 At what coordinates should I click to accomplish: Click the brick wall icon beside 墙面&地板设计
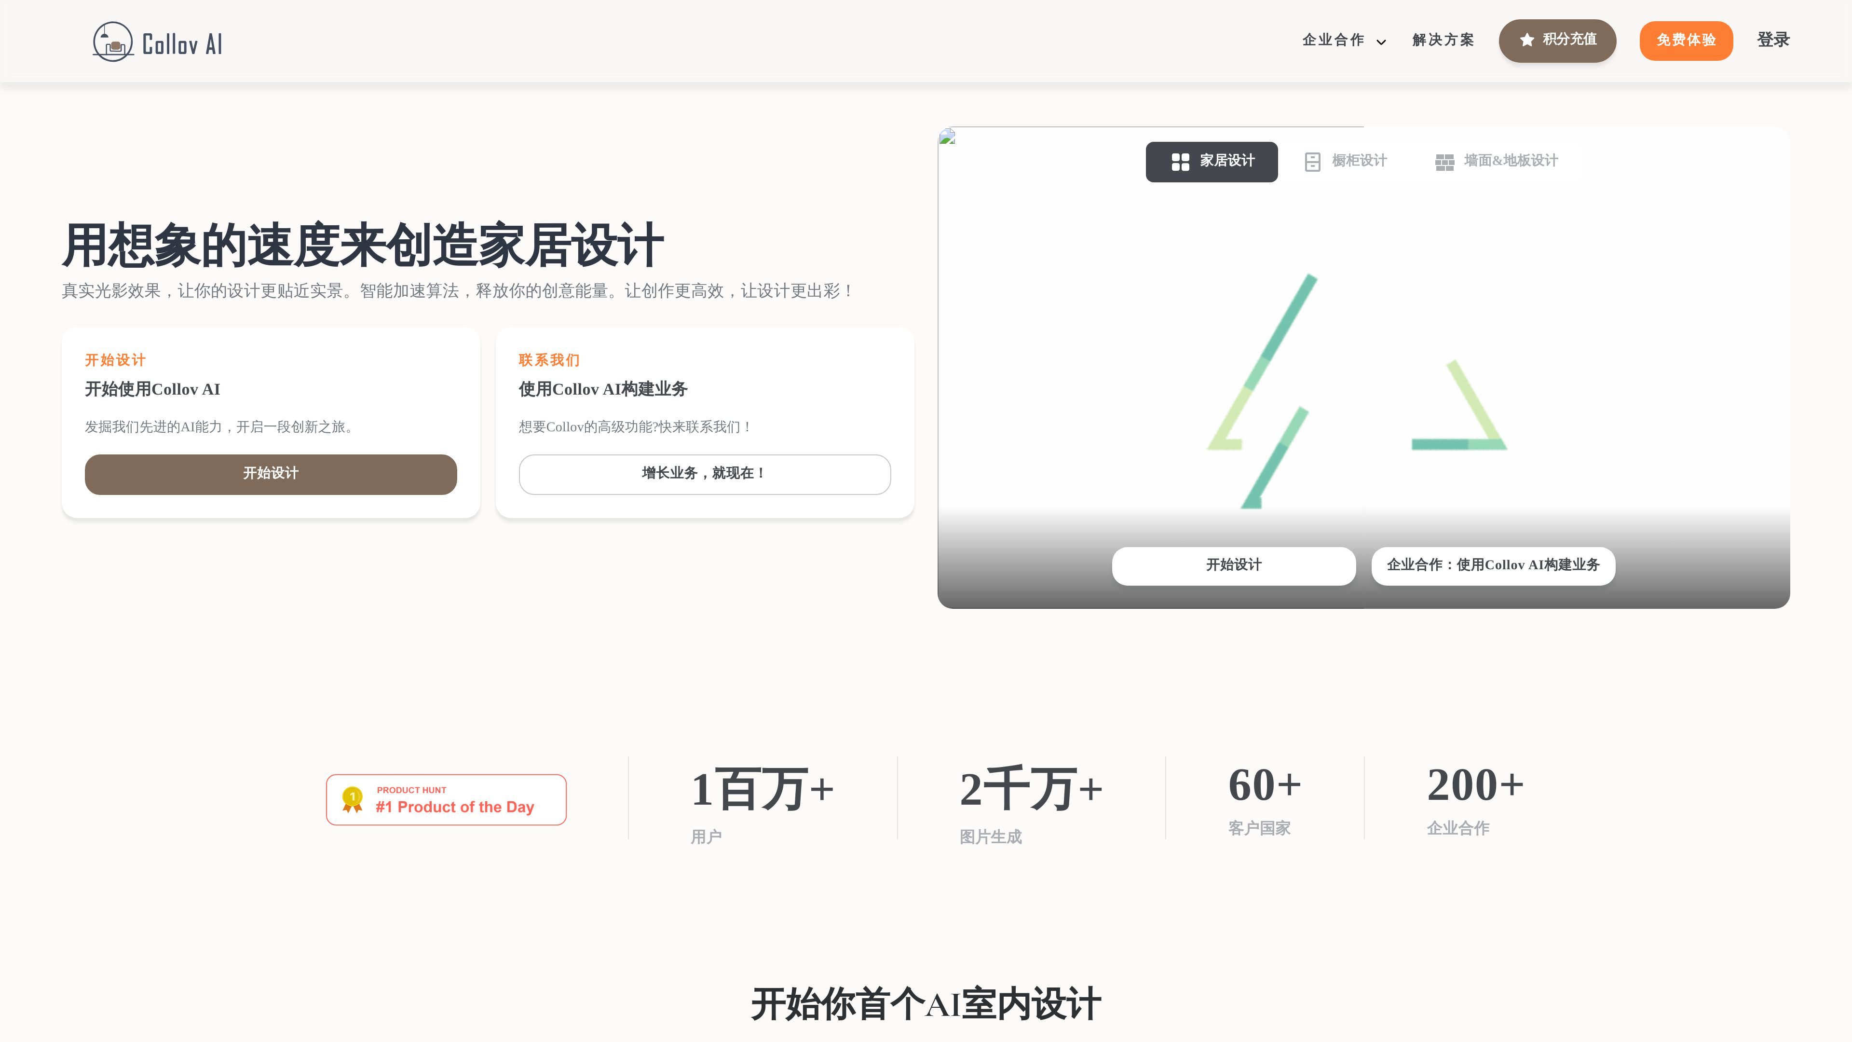pyautogui.click(x=1444, y=162)
